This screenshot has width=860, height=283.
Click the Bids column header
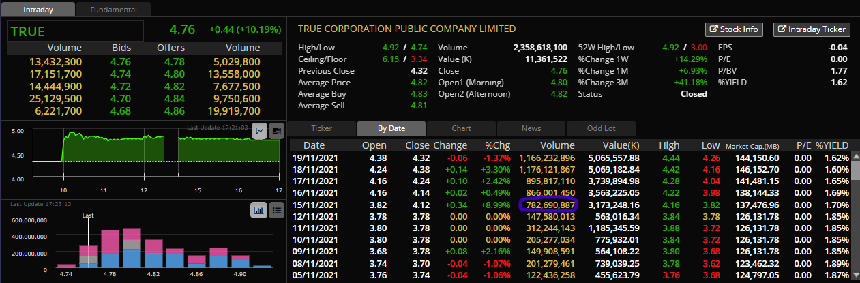click(121, 48)
